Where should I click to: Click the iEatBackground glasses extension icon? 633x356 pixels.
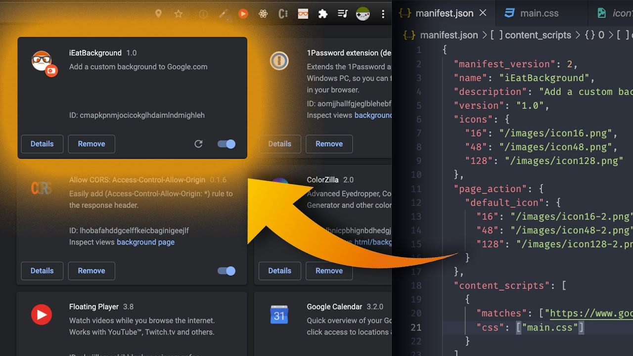(304, 14)
